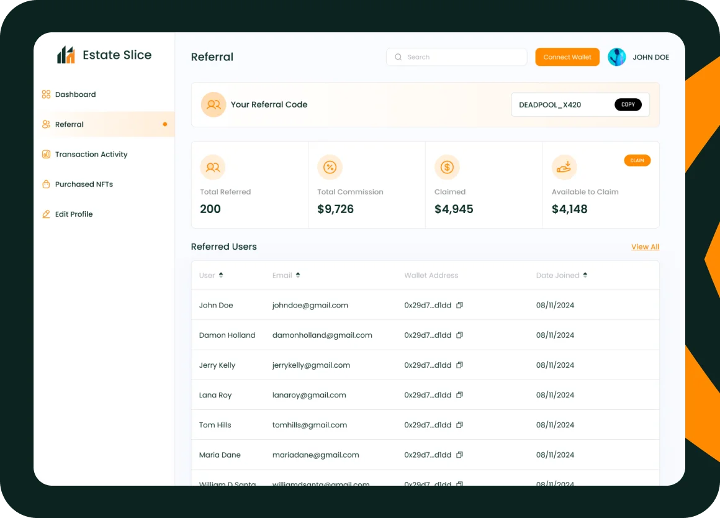This screenshot has height=518, width=720.
Task: Go to Transaction Activity page
Action: [x=91, y=154]
